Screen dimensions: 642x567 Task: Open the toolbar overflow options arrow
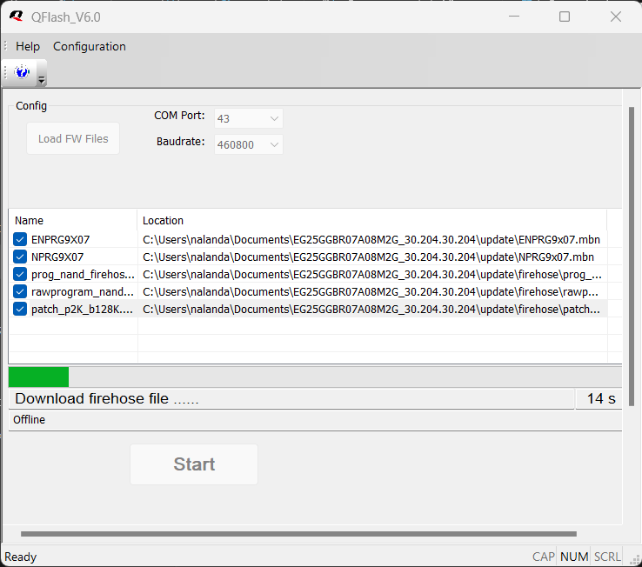(x=41, y=79)
